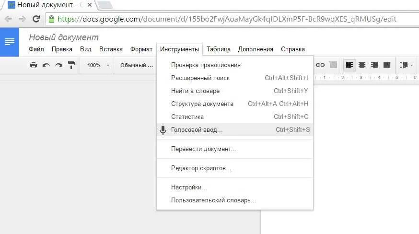419x234 pixels.
Task: Close the Инструменты menu header
Action: (x=180, y=49)
